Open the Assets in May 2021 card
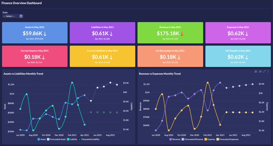Viewport: 273px width, 146px height. tap(35, 32)
